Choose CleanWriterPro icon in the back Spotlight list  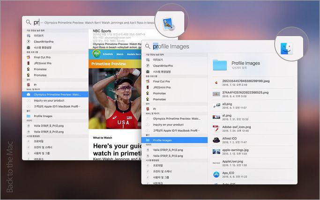29,41
